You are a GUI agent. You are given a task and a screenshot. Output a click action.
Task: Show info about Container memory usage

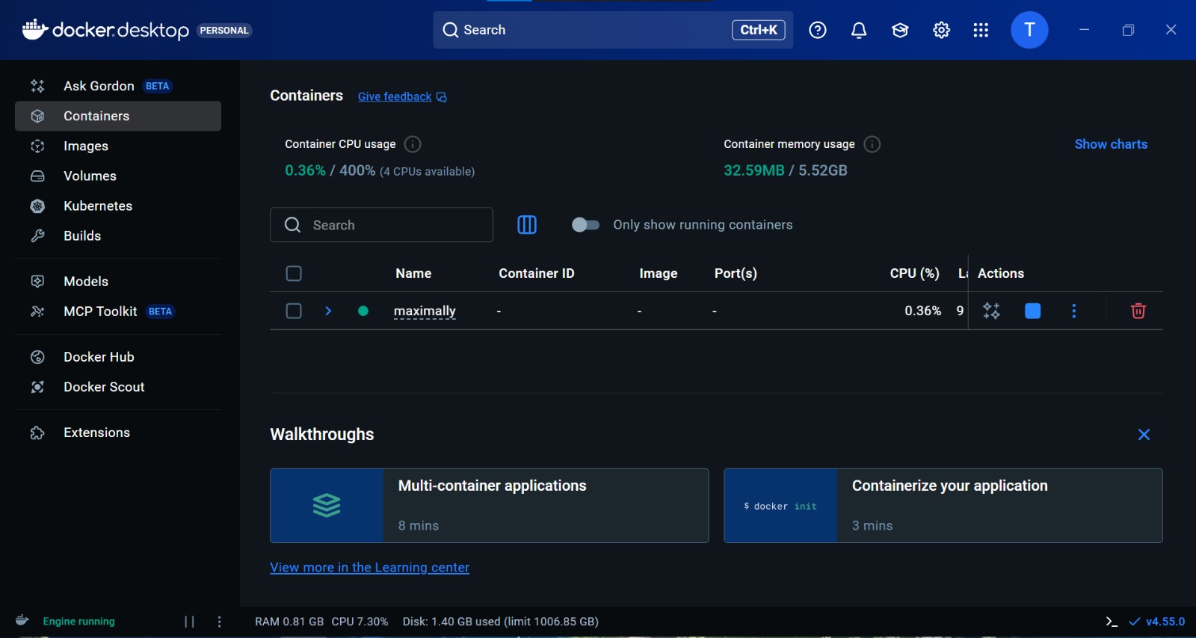click(872, 144)
